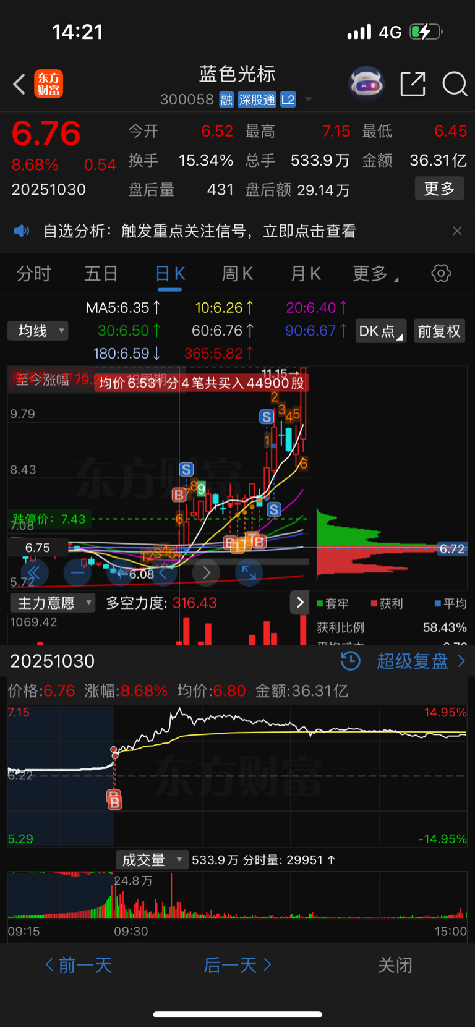Tap the stock code 300058
The width and height of the screenshot is (475, 1028).
tap(187, 100)
